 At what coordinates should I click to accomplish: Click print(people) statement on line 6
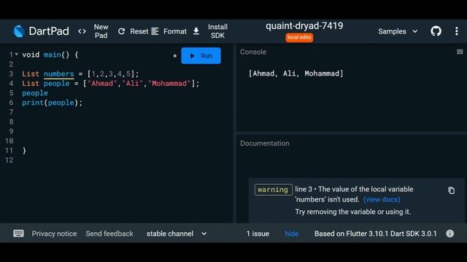point(52,103)
